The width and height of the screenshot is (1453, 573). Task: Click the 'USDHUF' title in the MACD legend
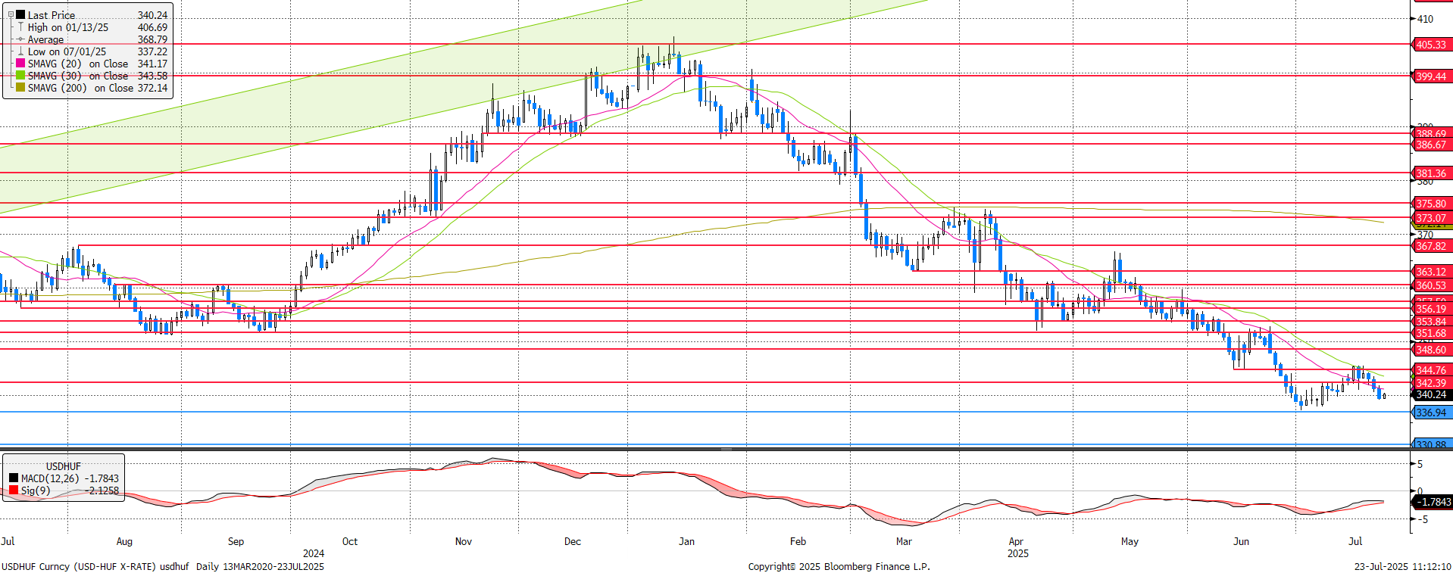pos(63,466)
